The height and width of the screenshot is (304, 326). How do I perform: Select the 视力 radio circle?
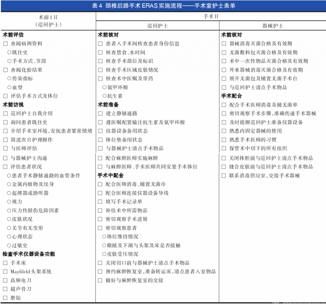pyautogui.click(x=9, y=202)
